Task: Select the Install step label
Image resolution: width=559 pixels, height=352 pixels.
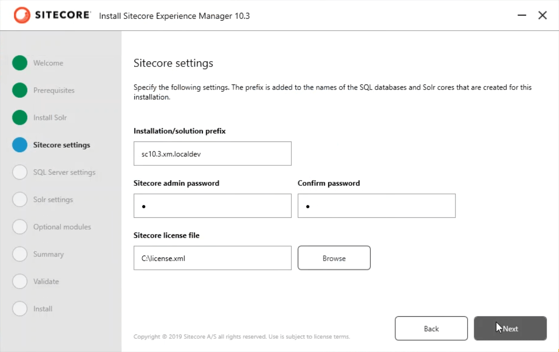Action: pos(43,309)
